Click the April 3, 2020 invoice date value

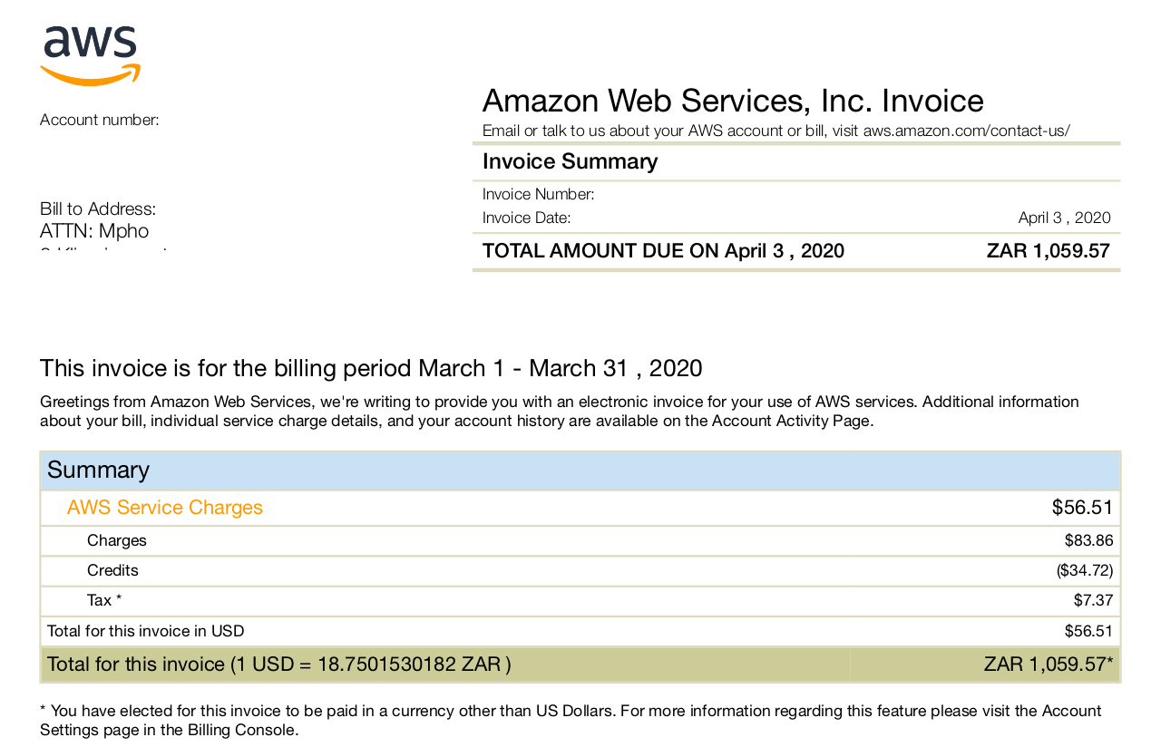[1064, 218]
